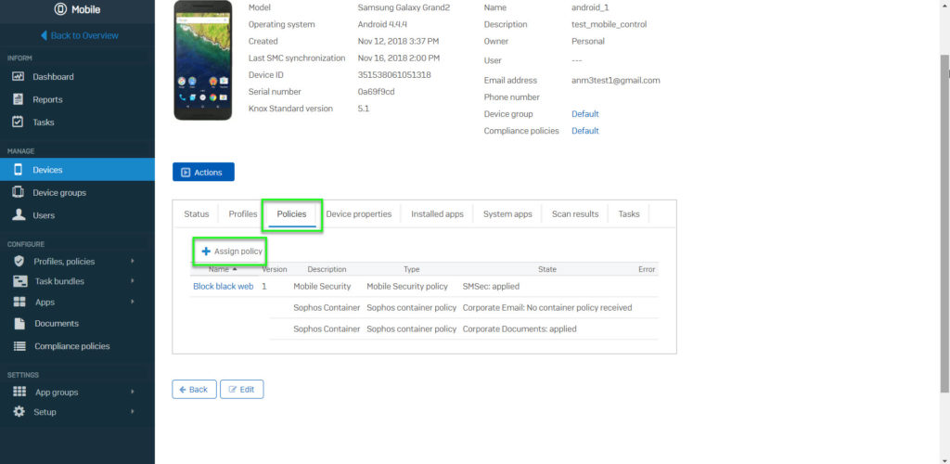Click the device name 'android_1'

590,7
